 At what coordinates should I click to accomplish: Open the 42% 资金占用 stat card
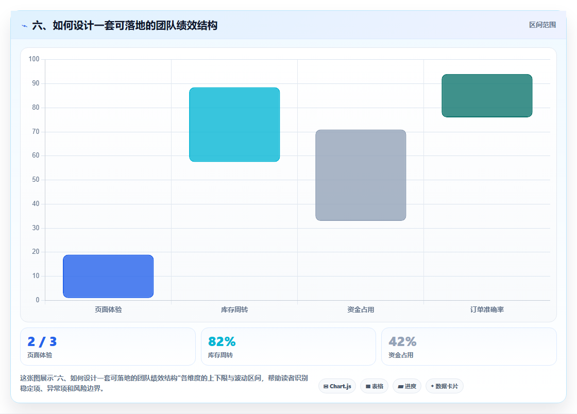point(469,347)
